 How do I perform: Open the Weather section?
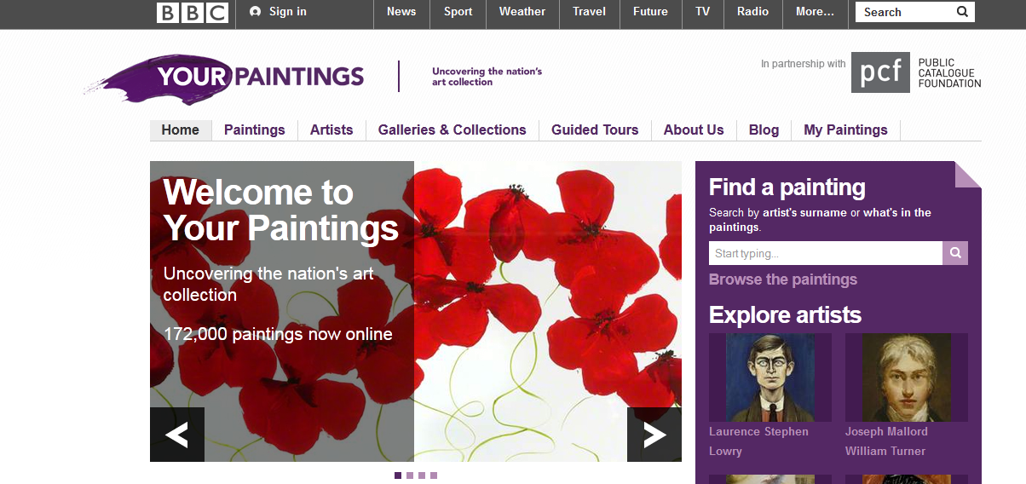pyautogui.click(x=522, y=12)
